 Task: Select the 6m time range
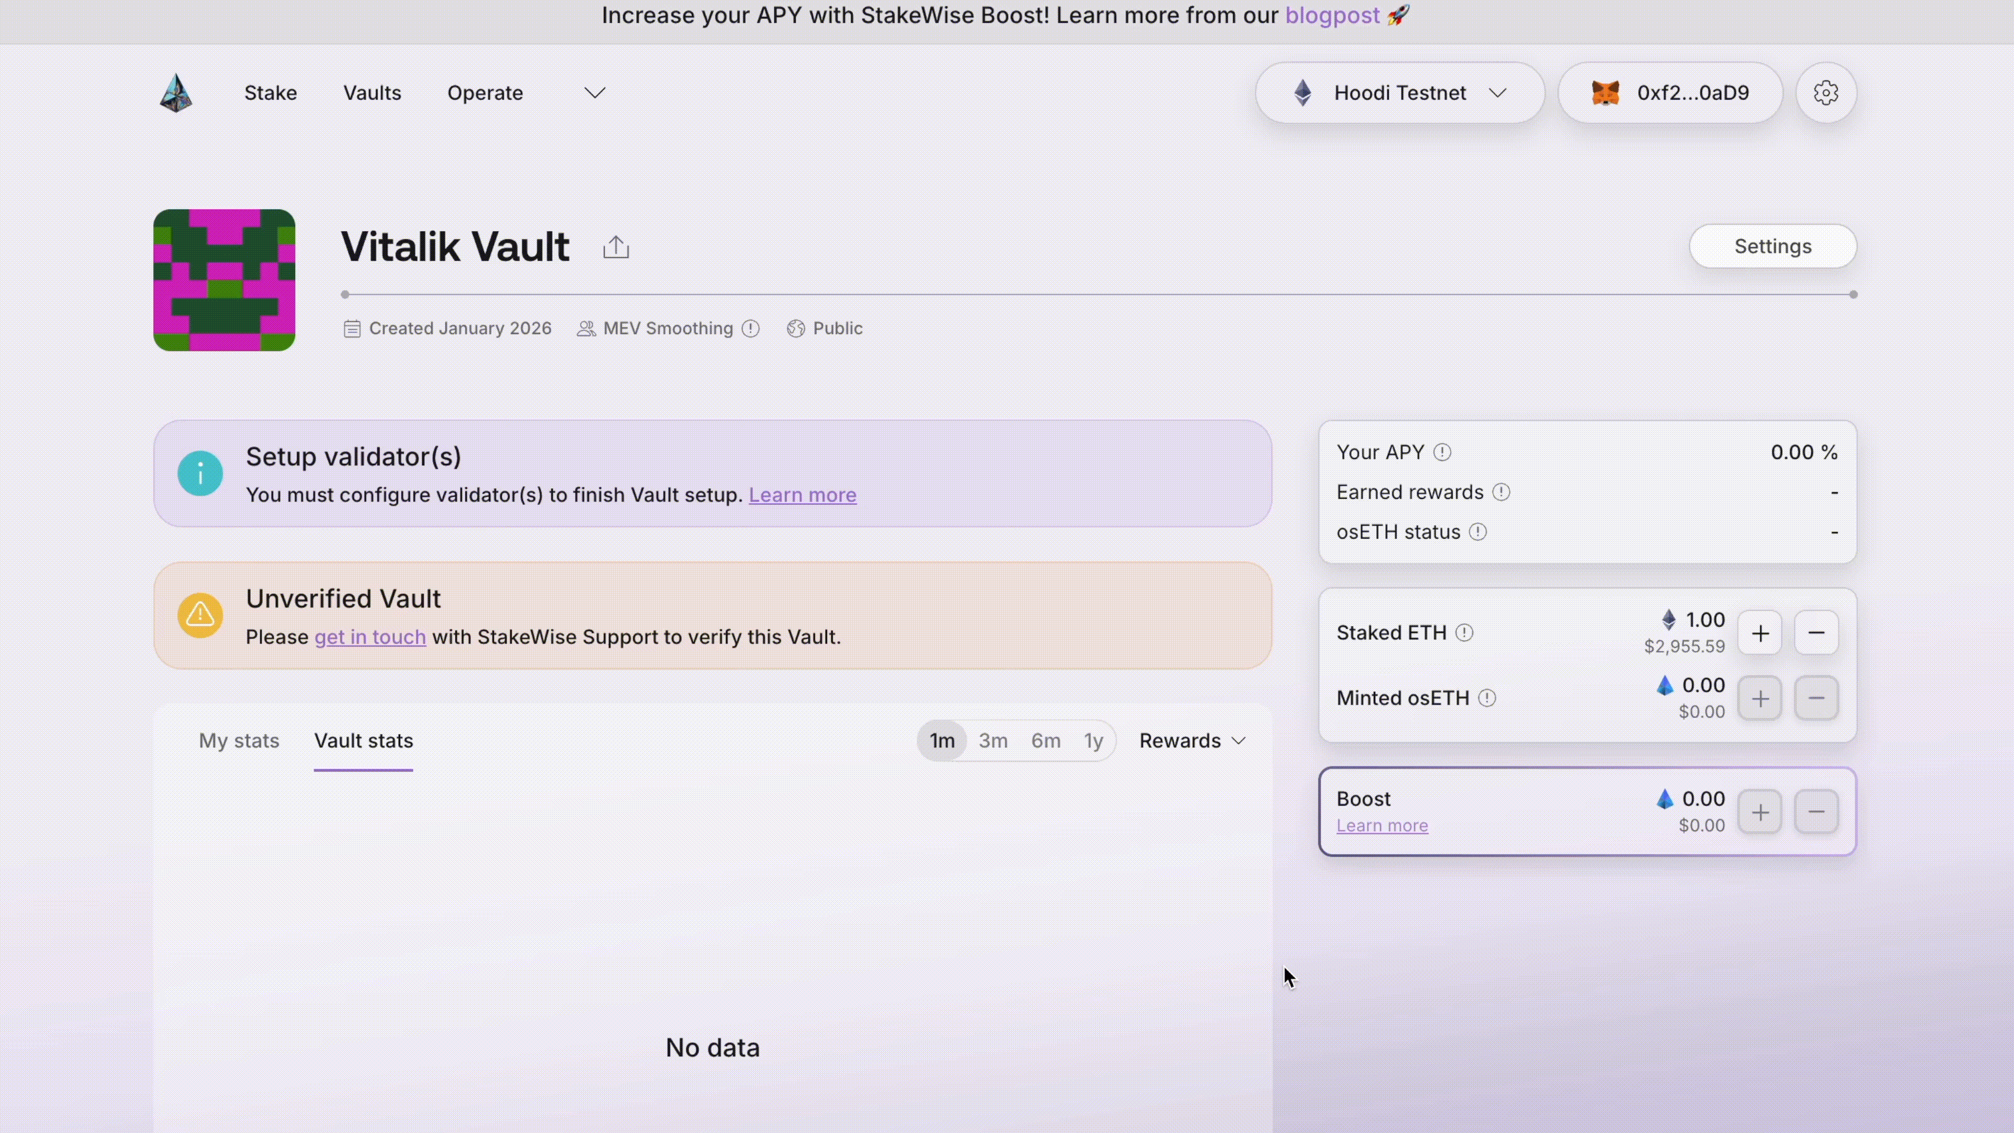[1045, 741]
